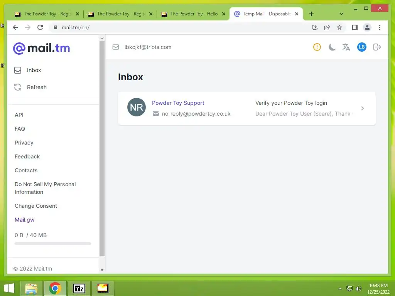
Task: Show hidden system tray icons
Action: [340, 288]
